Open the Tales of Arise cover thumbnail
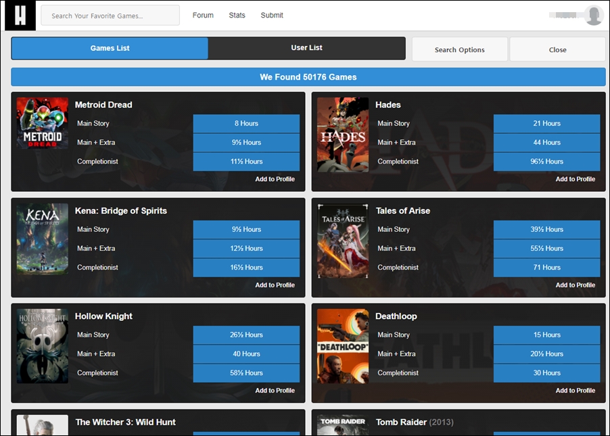The image size is (610, 436). (343, 241)
